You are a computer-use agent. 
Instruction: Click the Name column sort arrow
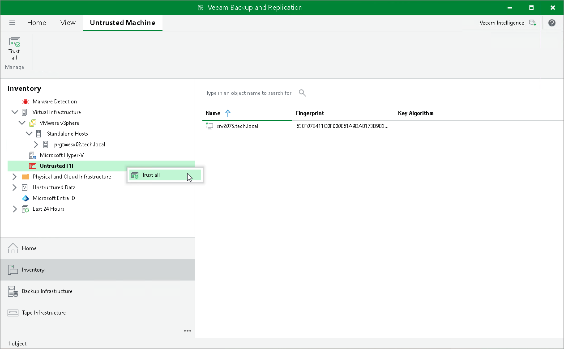[228, 113]
